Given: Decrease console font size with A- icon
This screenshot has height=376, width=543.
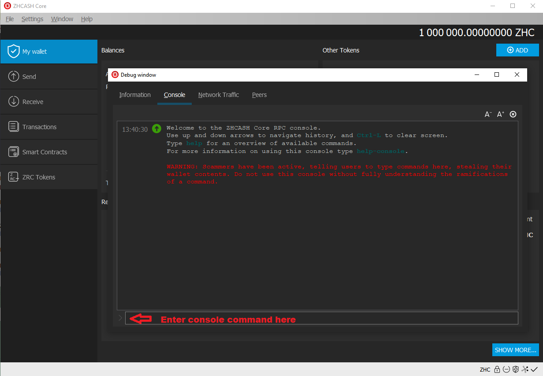Looking at the screenshot, I should click(488, 114).
